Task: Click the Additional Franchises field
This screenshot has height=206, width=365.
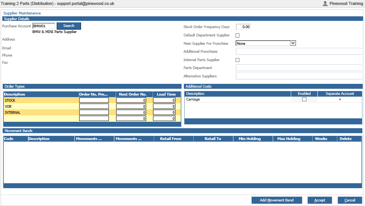Action: coord(299,51)
